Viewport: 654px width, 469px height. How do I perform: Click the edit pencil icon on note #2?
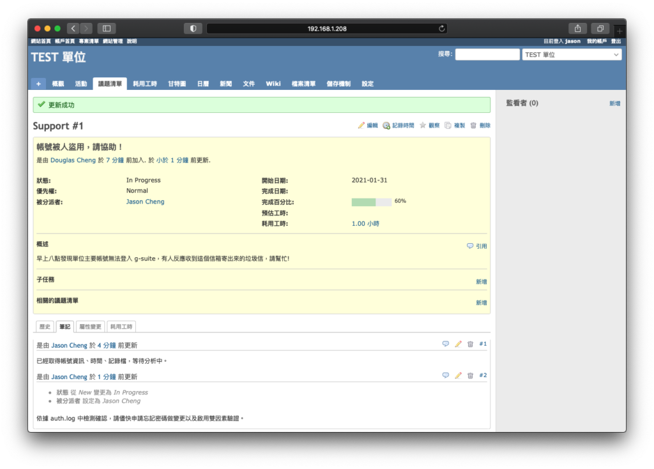point(459,375)
